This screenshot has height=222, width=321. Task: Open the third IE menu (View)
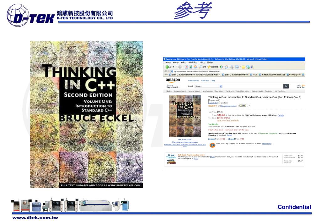(184, 62)
